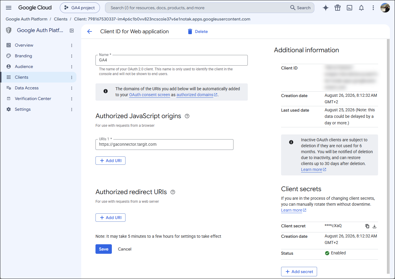Image resolution: width=395 pixels, height=279 pixels.
Task: Open Verification Center in the sidebar
Action: (x=33, y=99)
